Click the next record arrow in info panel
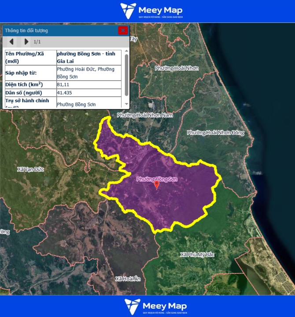This screenshot has height=317, width=295. (26, 42)
